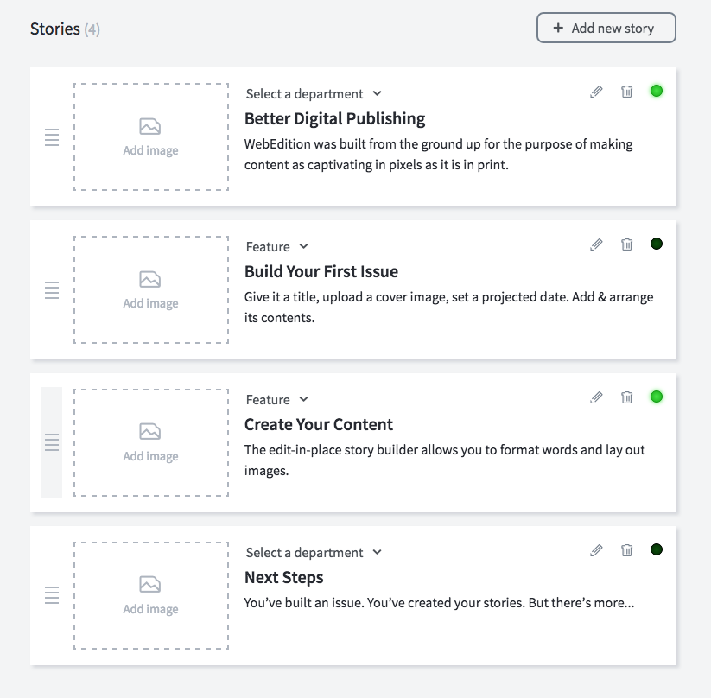
Task: Open Select a department dropdown for Better Digital Publishing
Action: coord(314,93)
